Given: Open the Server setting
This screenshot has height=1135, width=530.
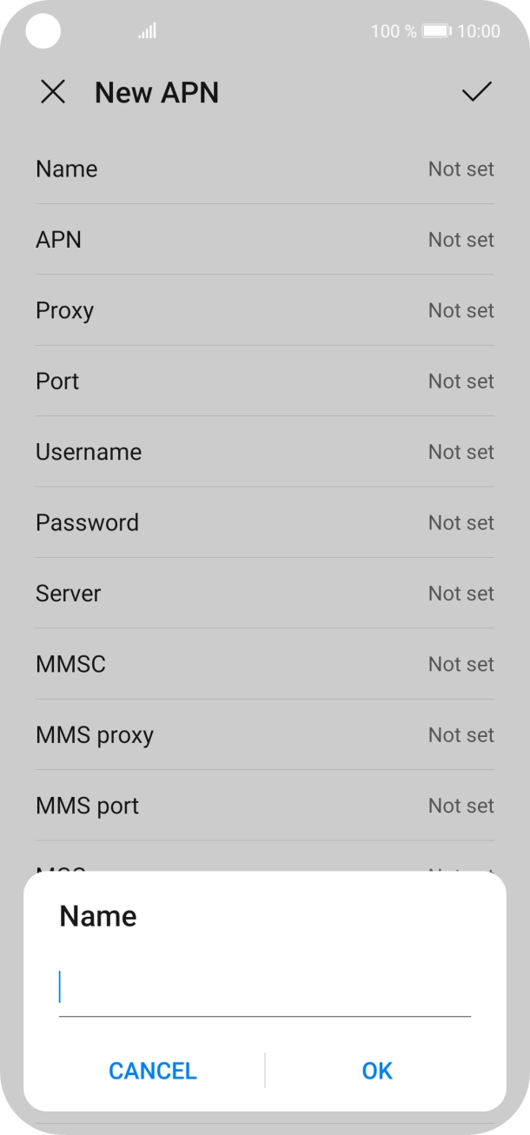Looking at the screenshot, I should 265,593.
